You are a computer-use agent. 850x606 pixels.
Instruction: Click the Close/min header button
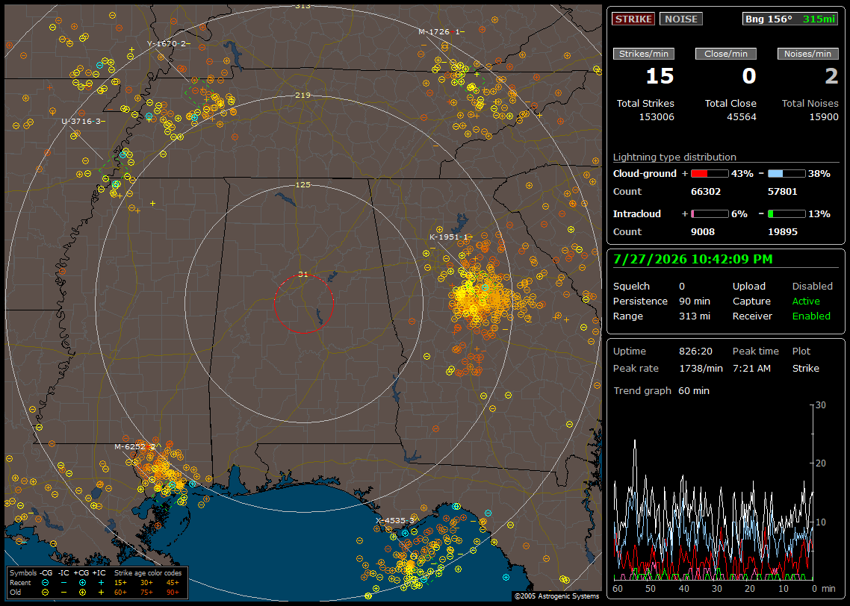726,54
